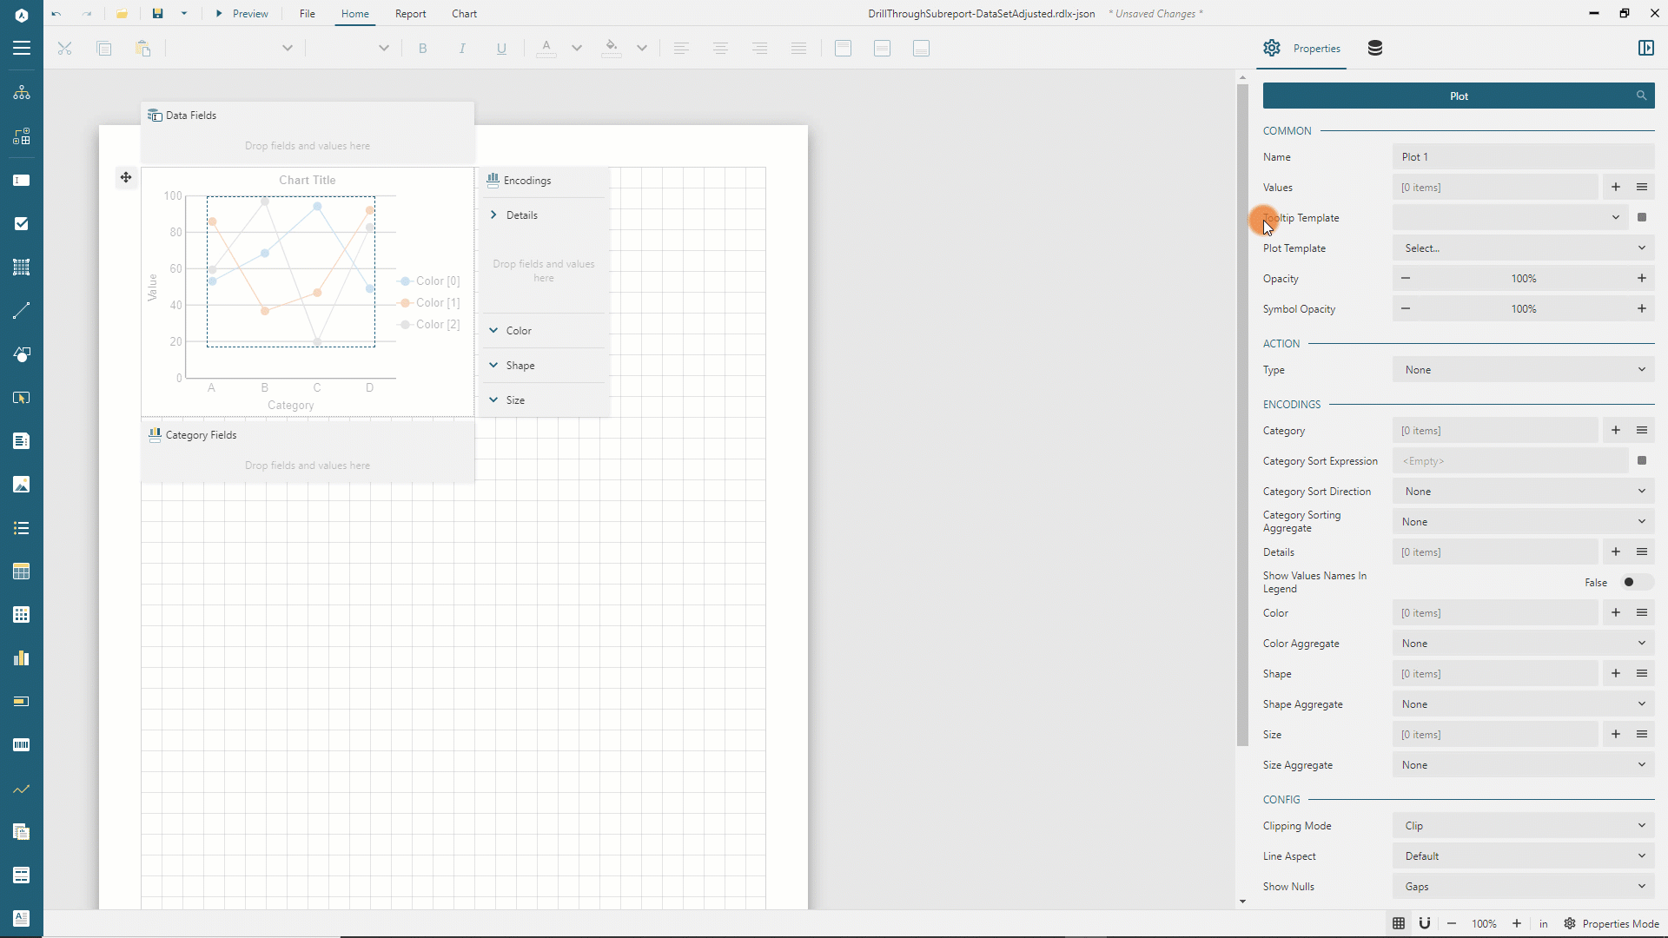The height and width of the screenshot is (938, 1668).
Task: Open the Home tab
Action: (354, 14)
